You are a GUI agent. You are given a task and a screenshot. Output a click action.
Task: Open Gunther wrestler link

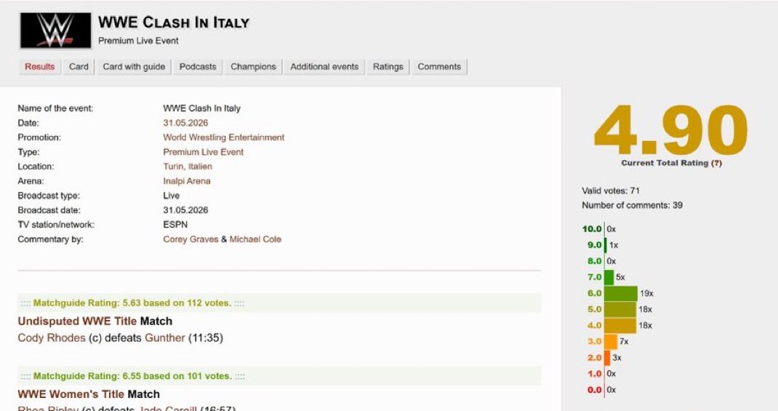point(165,338)
